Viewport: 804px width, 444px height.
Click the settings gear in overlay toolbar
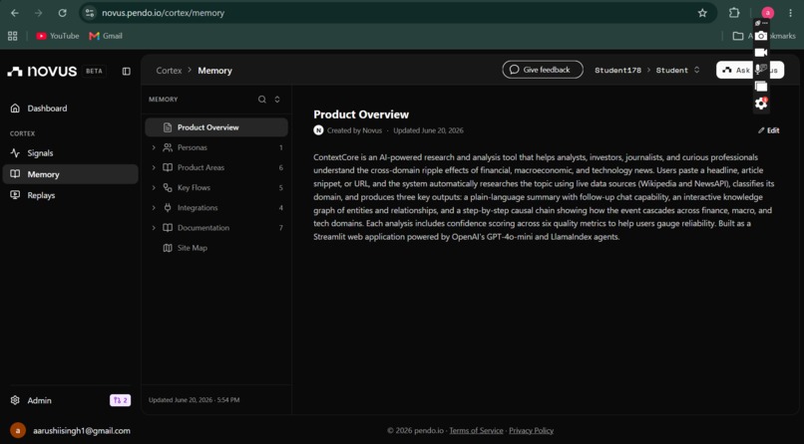[761, 104]
